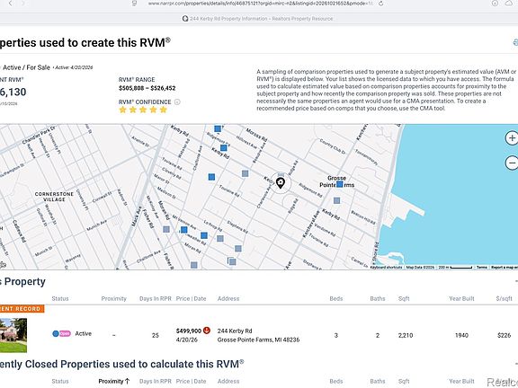
Task: Open Keyboard shortcuts link on map
Action: tap(386, 268)
